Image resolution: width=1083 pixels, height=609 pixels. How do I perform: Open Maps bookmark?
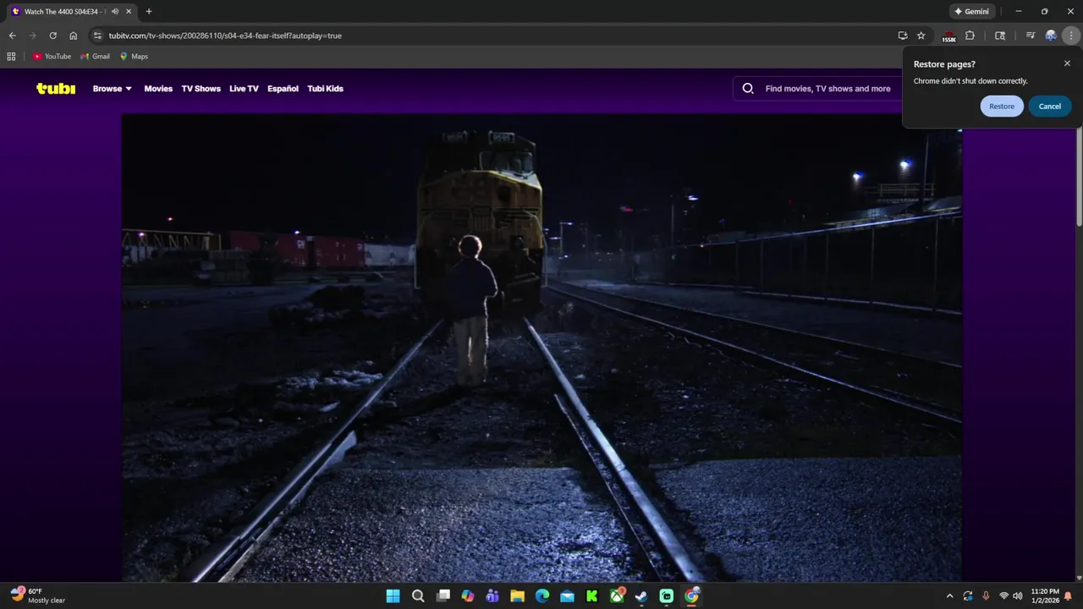[x=134, y=57]
